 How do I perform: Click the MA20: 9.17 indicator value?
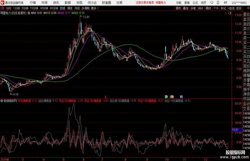pyautogui.click(x=64, y=13)
